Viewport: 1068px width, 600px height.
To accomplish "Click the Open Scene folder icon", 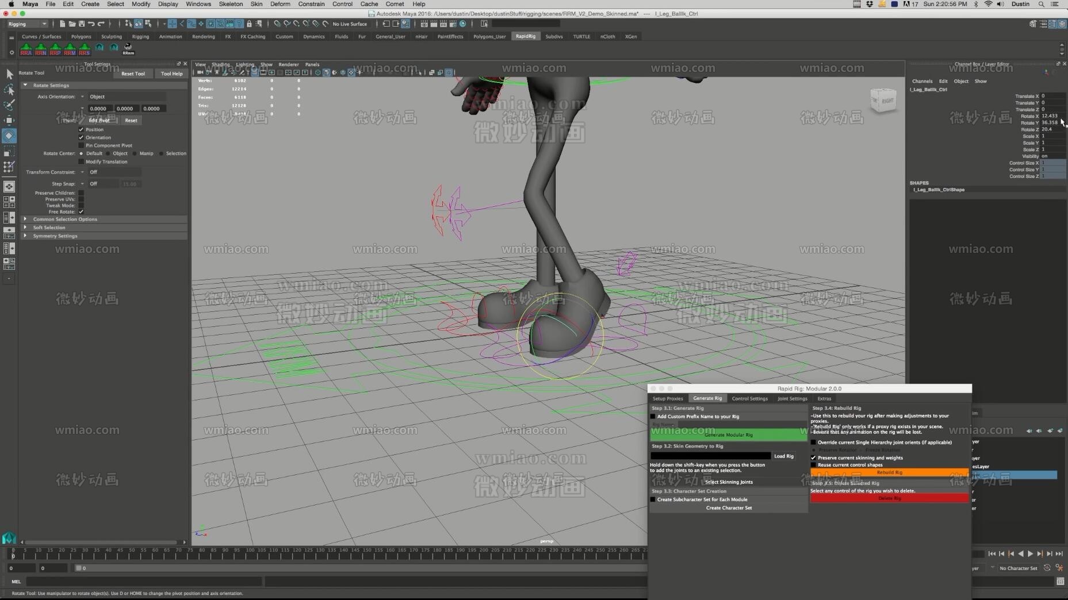I will [x=72, y=24].
